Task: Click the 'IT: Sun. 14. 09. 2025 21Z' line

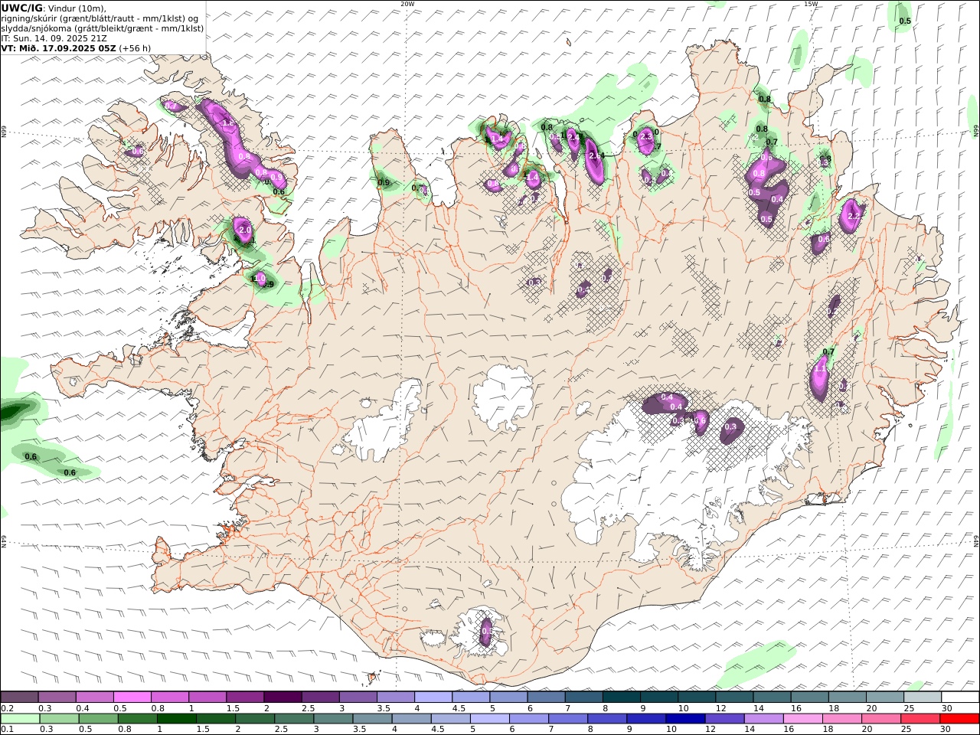Action: point(54,38)
